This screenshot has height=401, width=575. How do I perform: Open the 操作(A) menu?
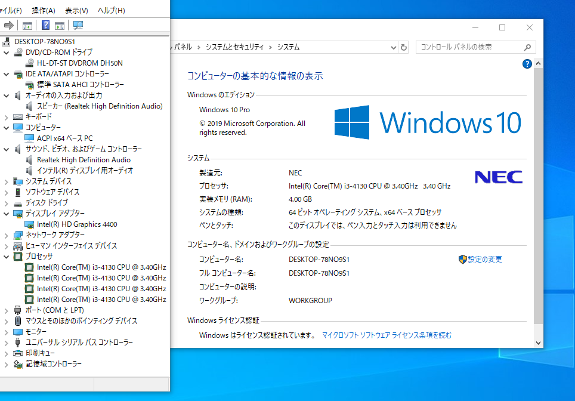pos(44,10)
